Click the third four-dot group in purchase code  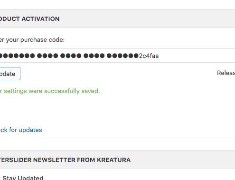71,56
